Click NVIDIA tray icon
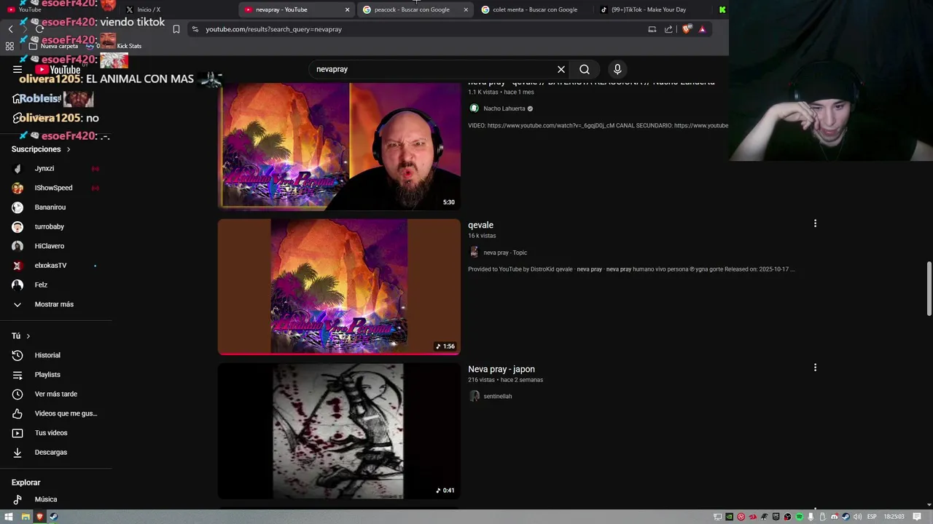 [x=730, y=517]
